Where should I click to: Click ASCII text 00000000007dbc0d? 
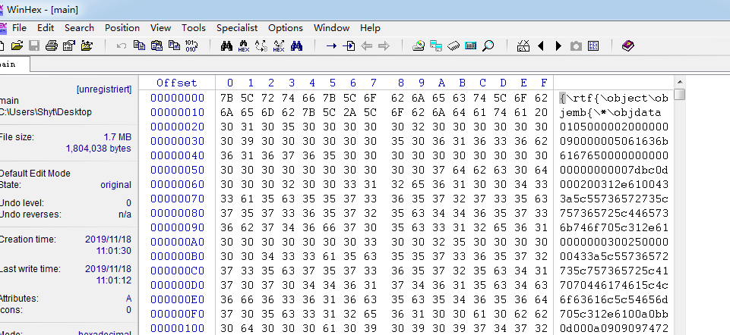(614, 170)
